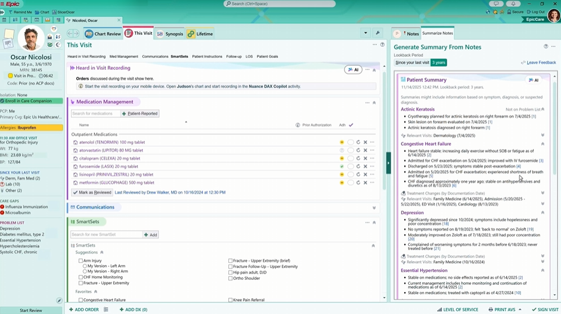Open the notifications bell icon
The width and height of the screenshot is (561, 314).
click(x=513, y=4)
